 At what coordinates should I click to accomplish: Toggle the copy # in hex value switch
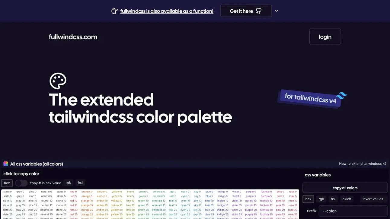point(21,183)
